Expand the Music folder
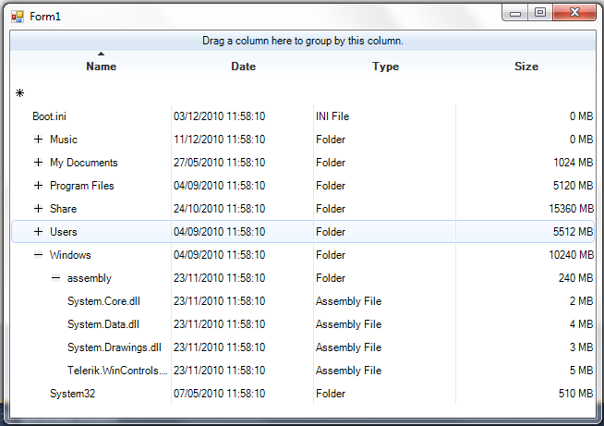The image size is (604, 426). pyautogui.click(x=38, y=140)
